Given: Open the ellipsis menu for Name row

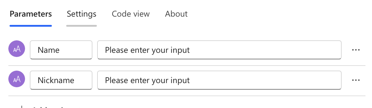Looking at the screenshot, I should 356,50.
